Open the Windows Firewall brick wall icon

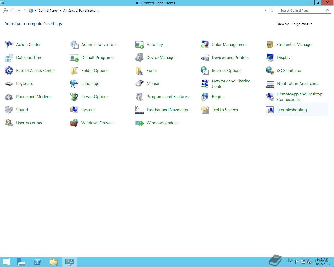pos(74,123)
